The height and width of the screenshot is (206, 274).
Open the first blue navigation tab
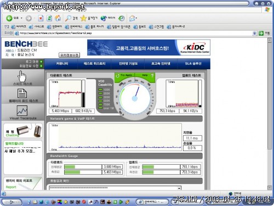[x=62, y=64]
